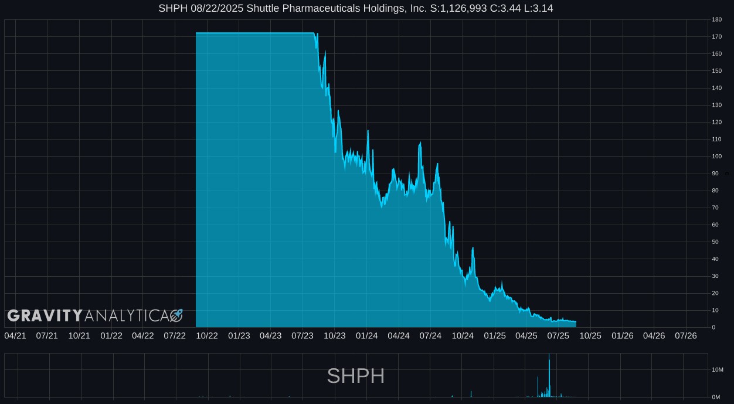Click the Shuttle Pharmaceuticals Holdings chart title

click(356, 8)
